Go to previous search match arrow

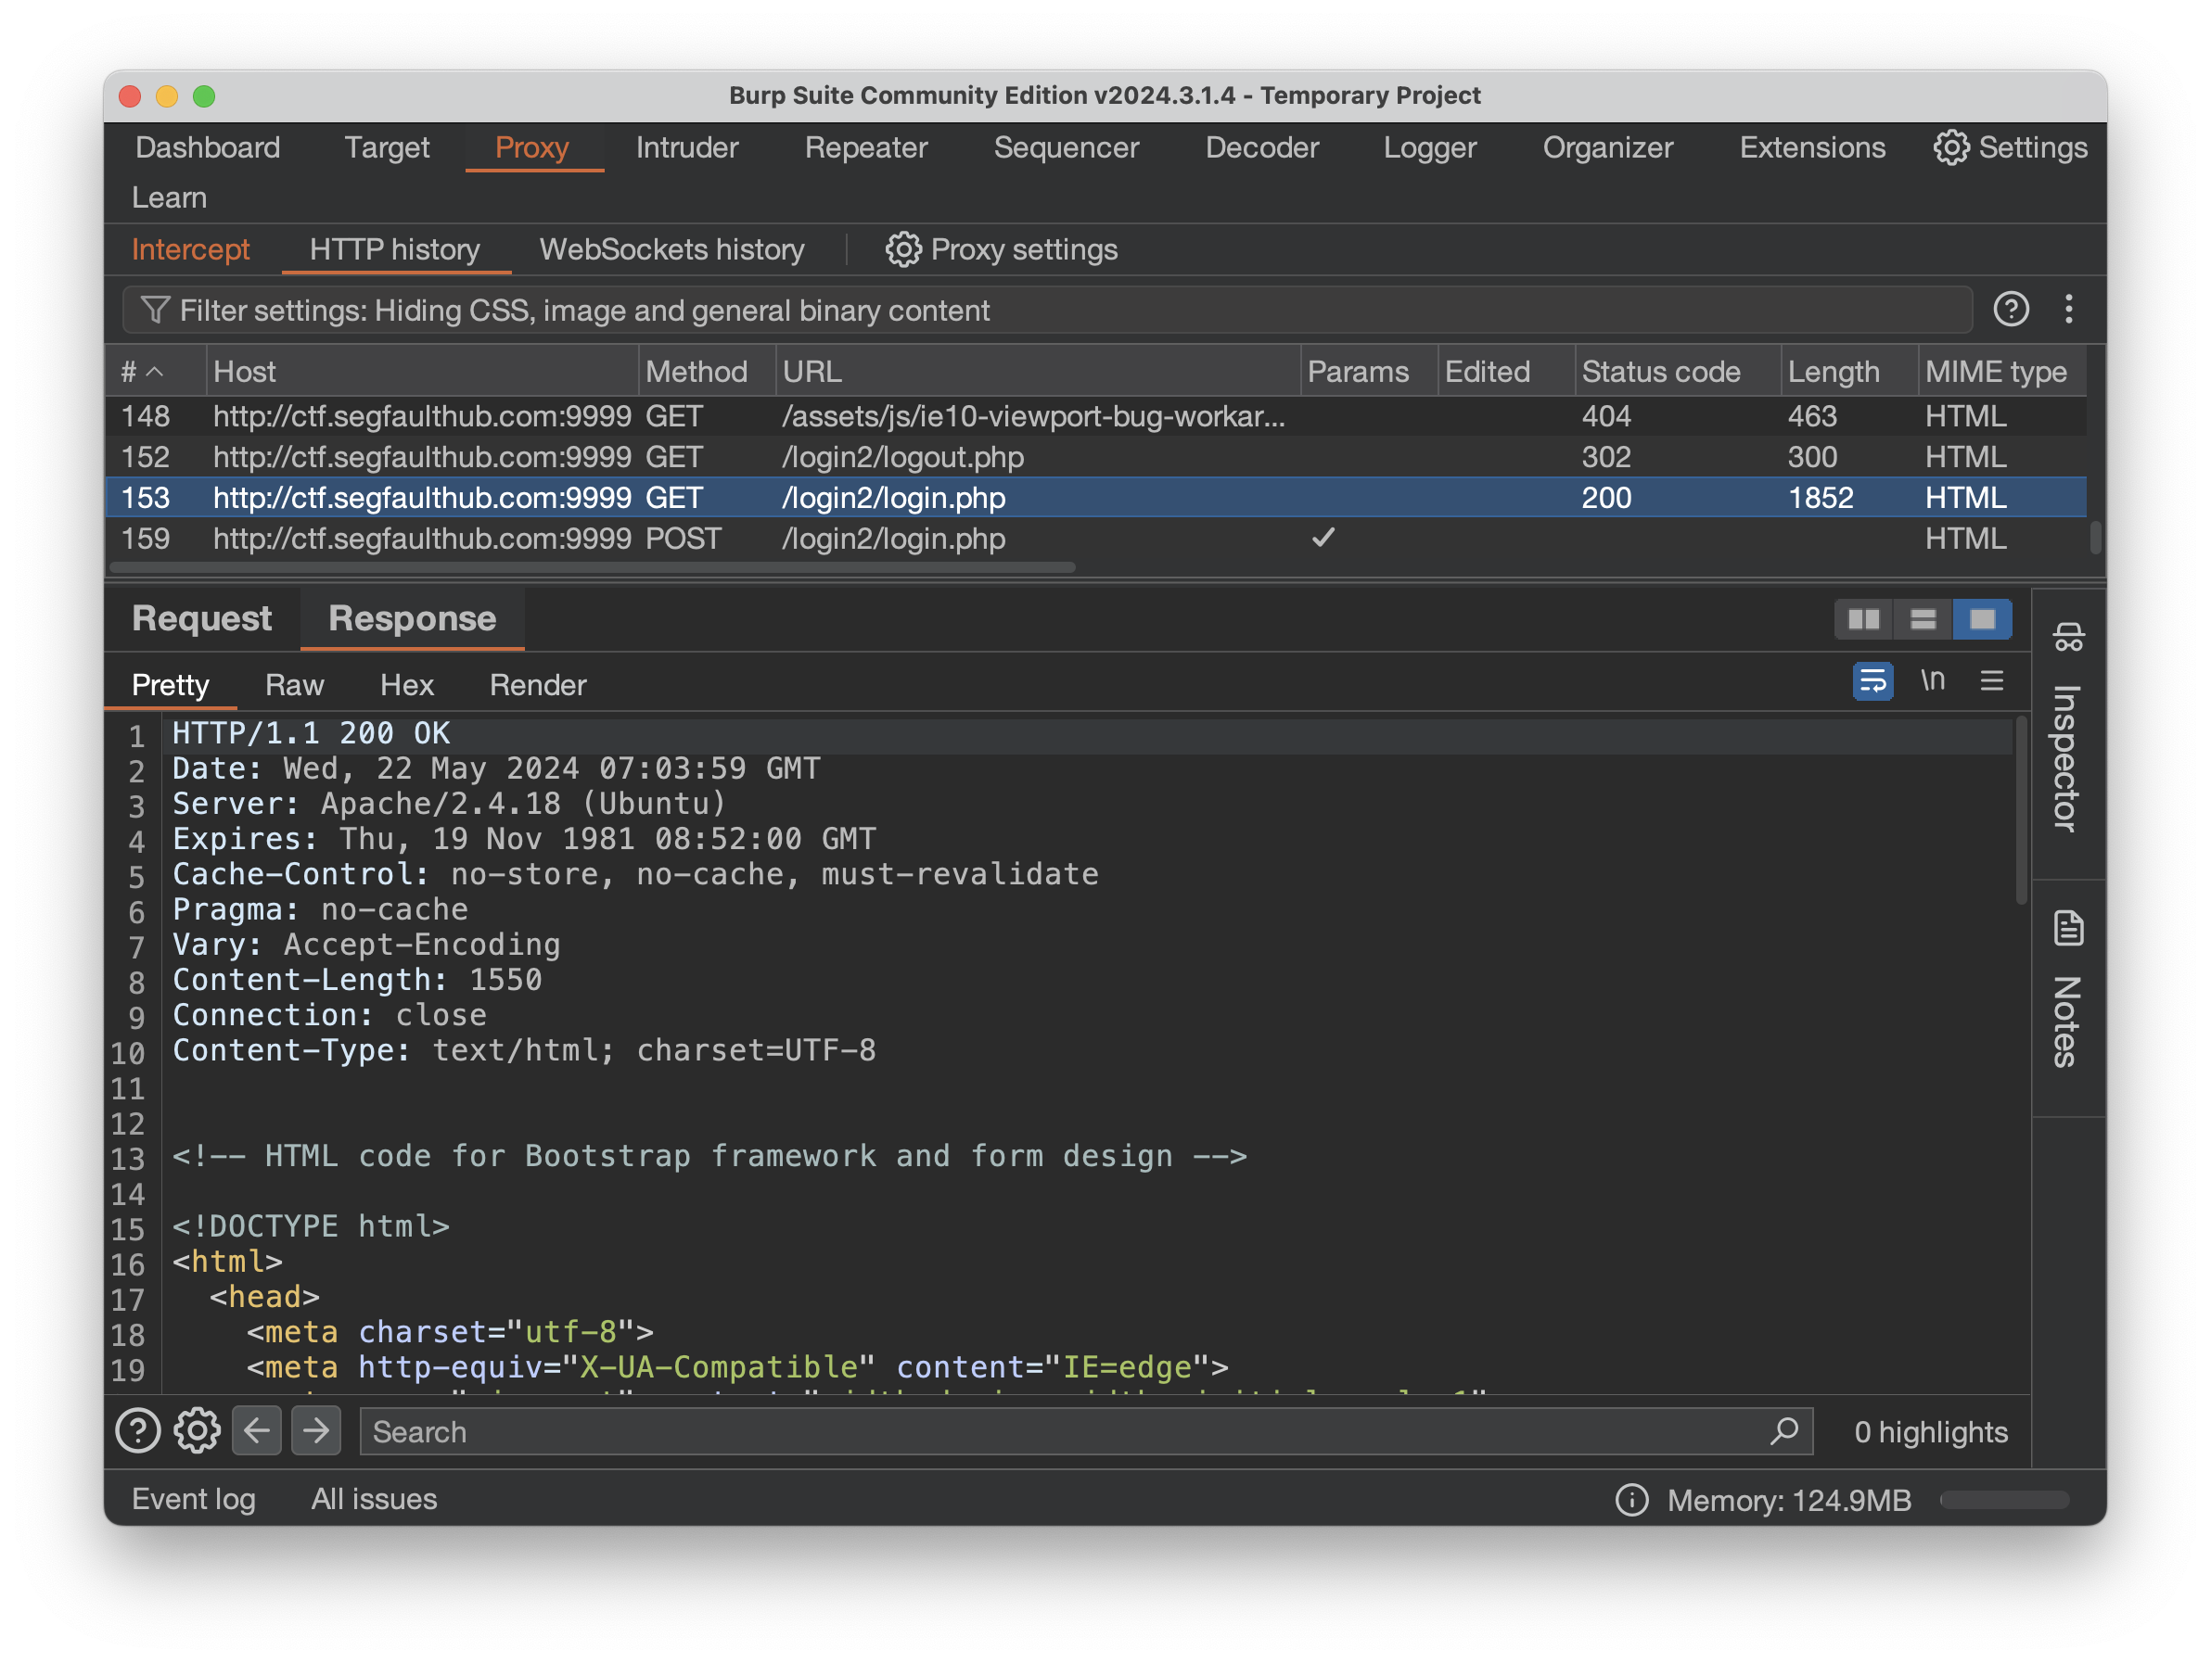pos(257,1431)
